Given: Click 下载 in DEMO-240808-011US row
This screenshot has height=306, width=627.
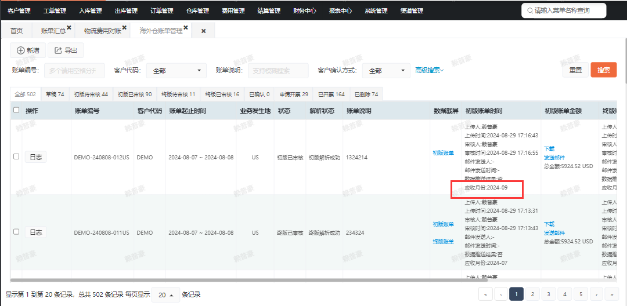Looking at the screenshot, I should coord(549,224).
